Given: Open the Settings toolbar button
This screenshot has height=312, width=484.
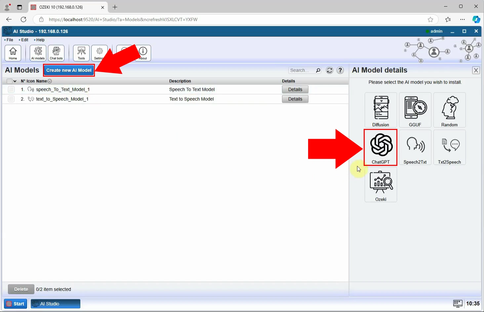Looking at the screenshot, I should tap(100, 53).
